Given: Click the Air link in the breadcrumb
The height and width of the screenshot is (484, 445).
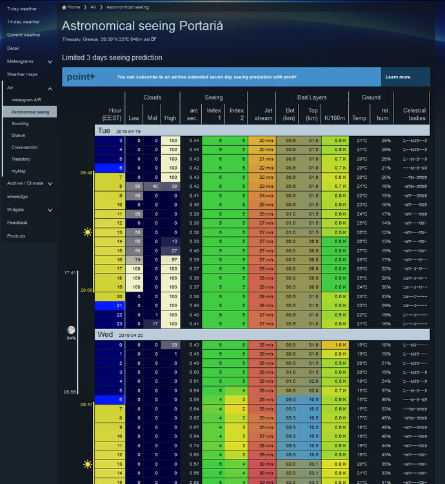Looking at the screenshot, I should point(93,7).
